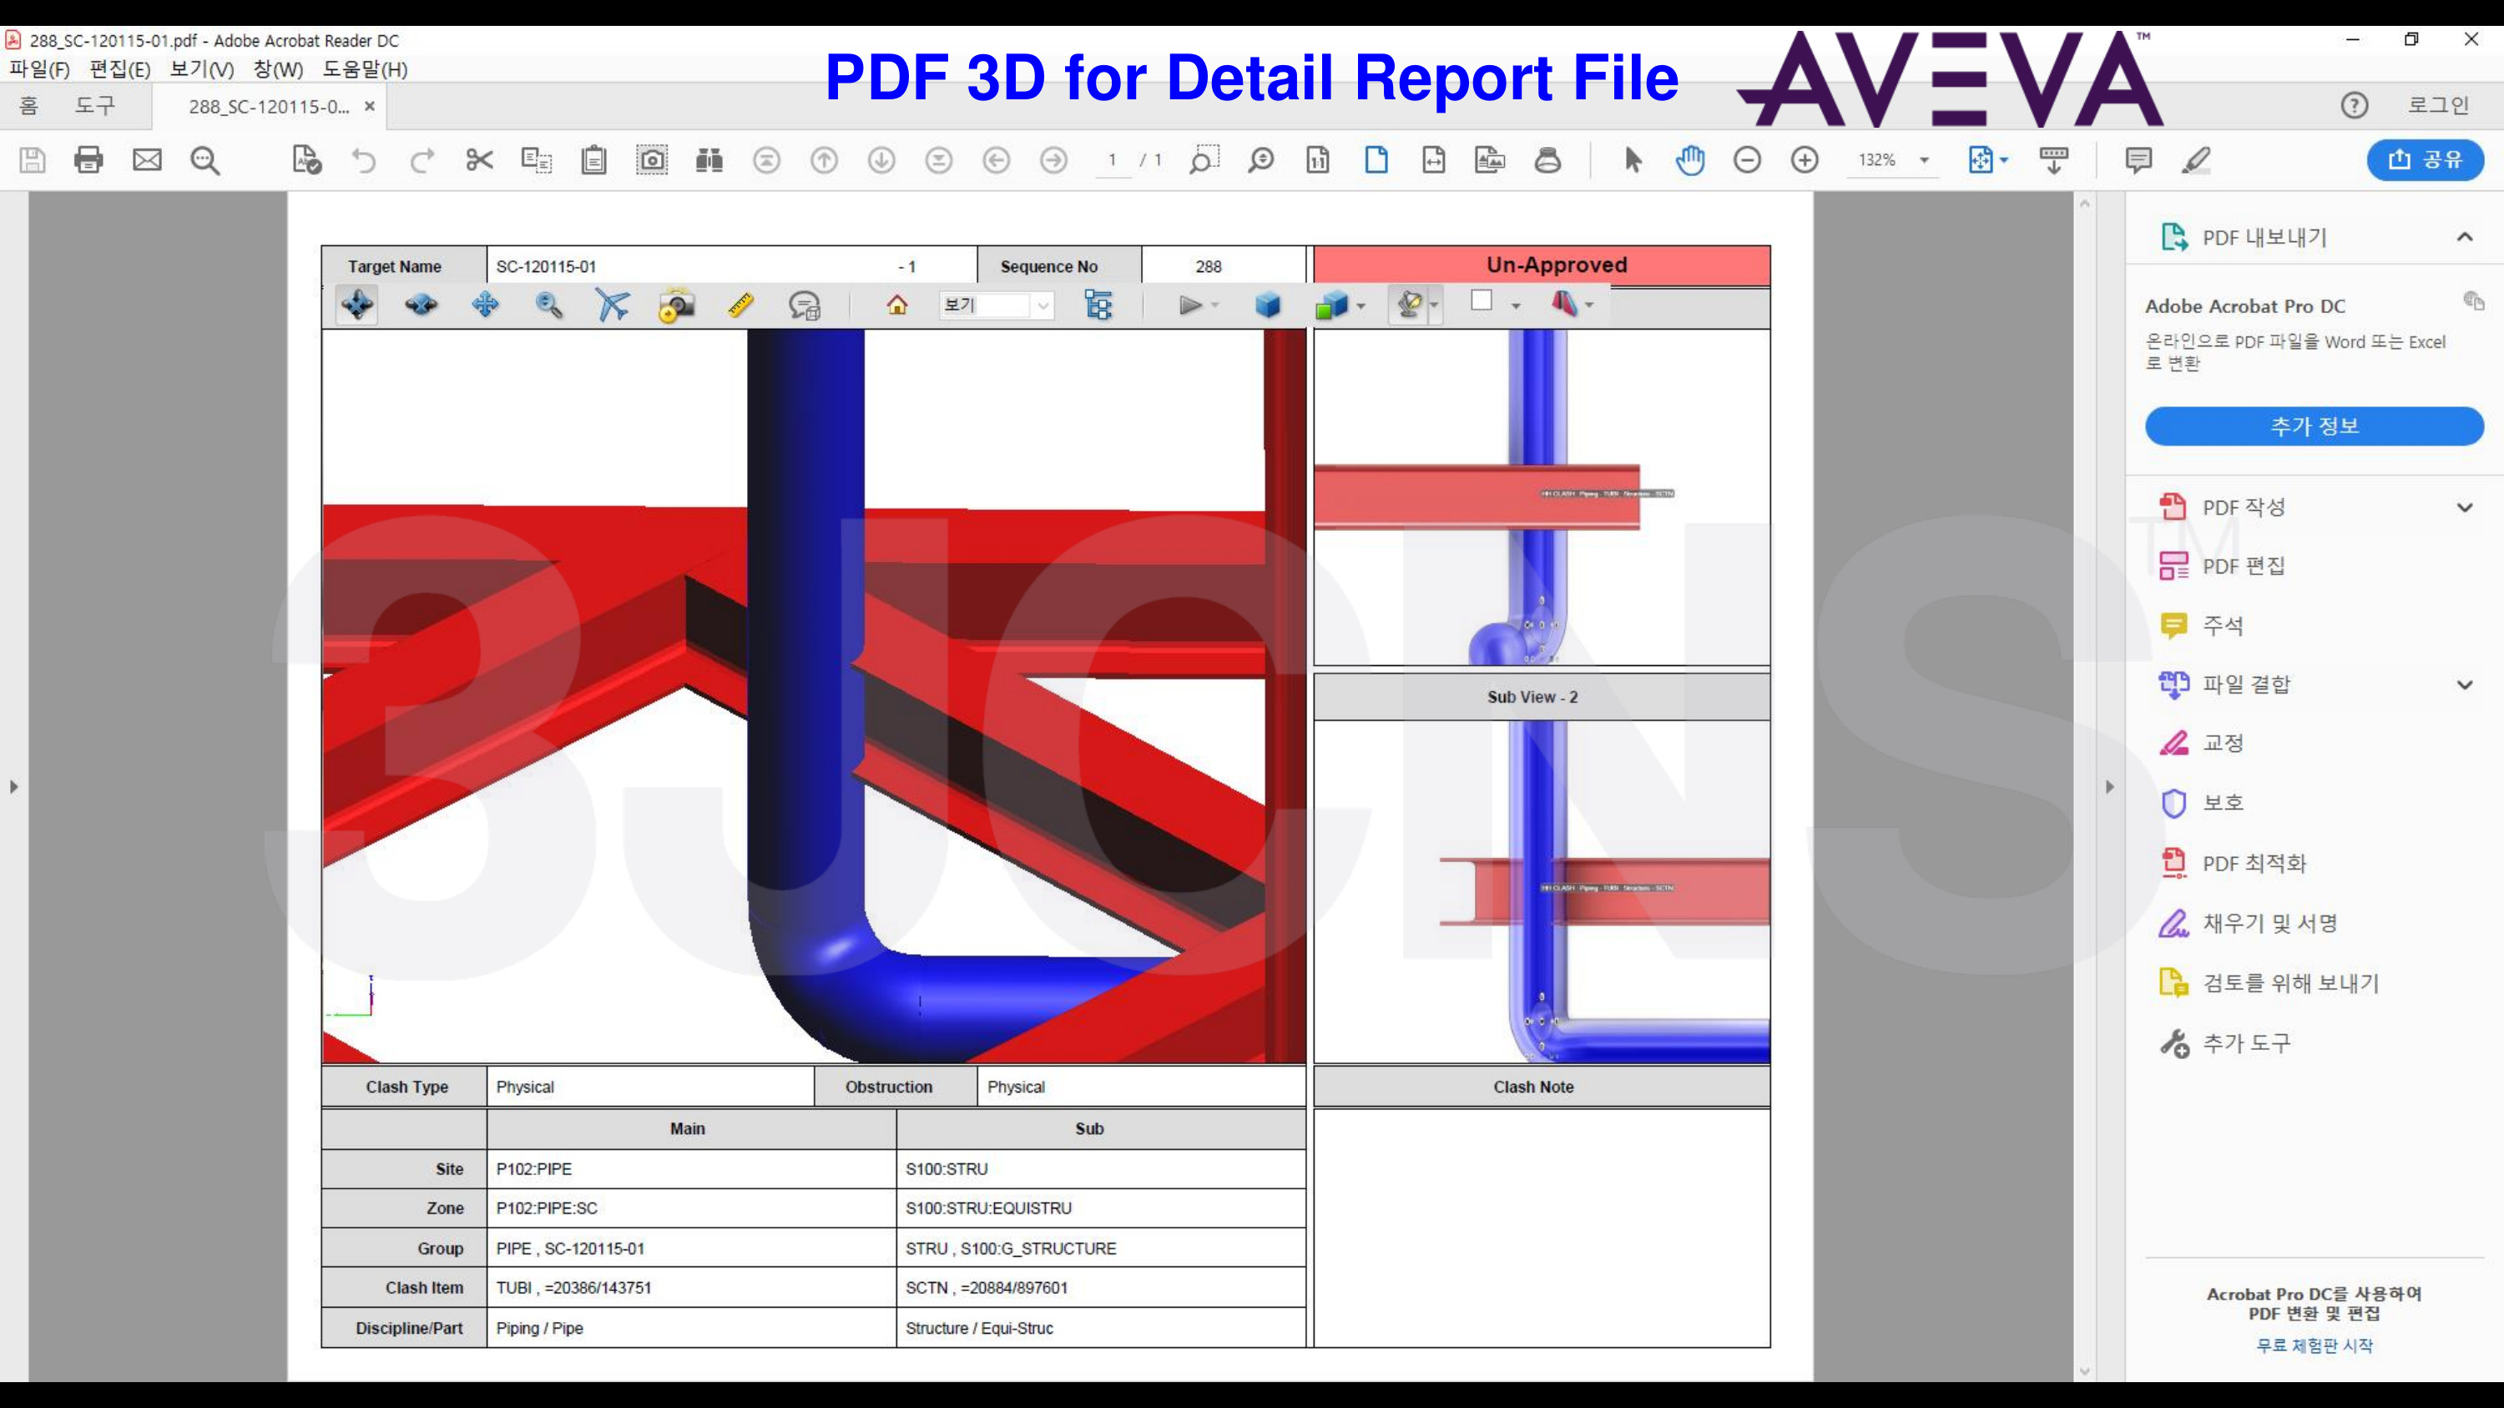
Task: Select the highlighter pen tool
Action: [x=2197, y=159]
